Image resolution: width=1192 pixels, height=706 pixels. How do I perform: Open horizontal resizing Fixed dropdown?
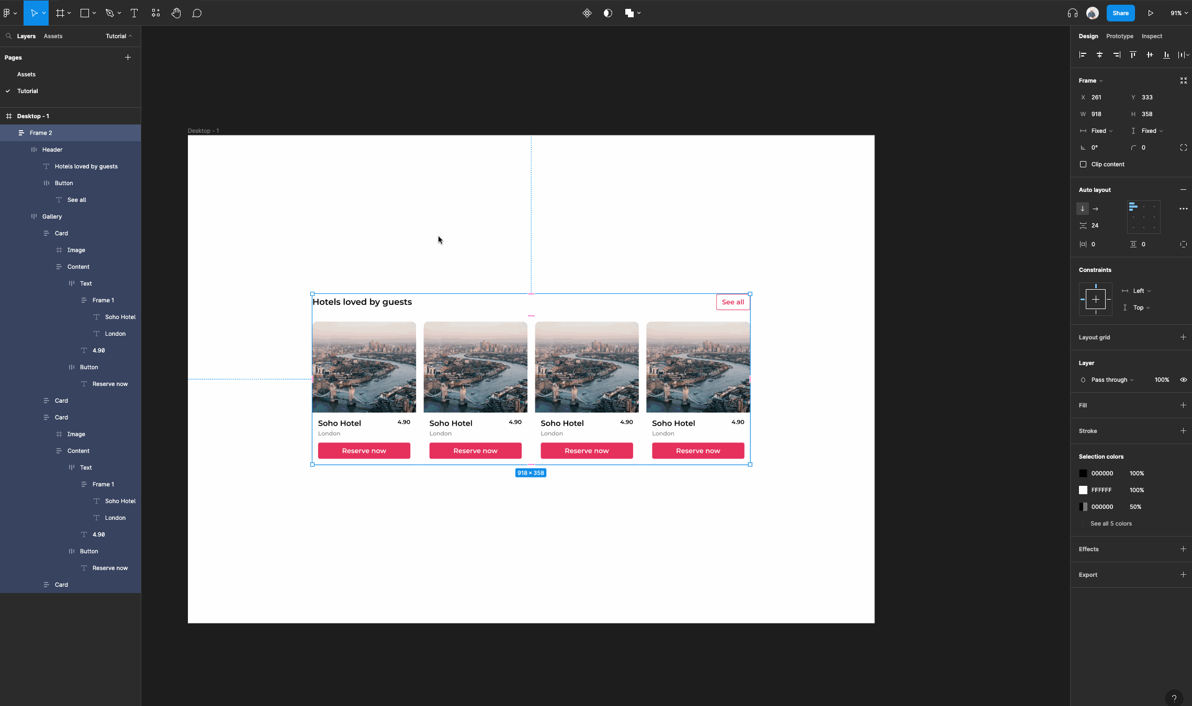tap(1102, 131)
